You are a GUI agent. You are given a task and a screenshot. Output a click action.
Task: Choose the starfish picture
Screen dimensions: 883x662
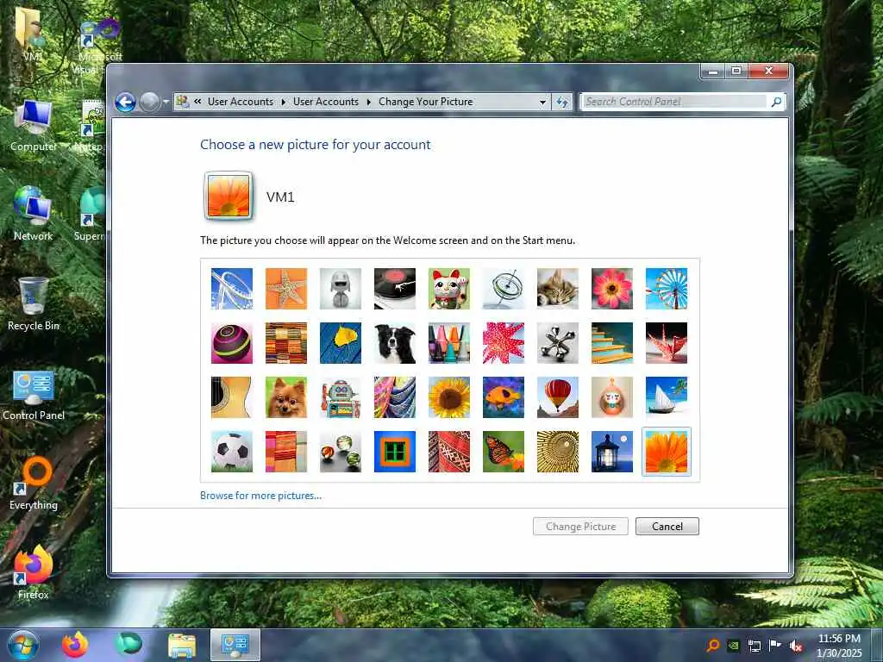286,288
